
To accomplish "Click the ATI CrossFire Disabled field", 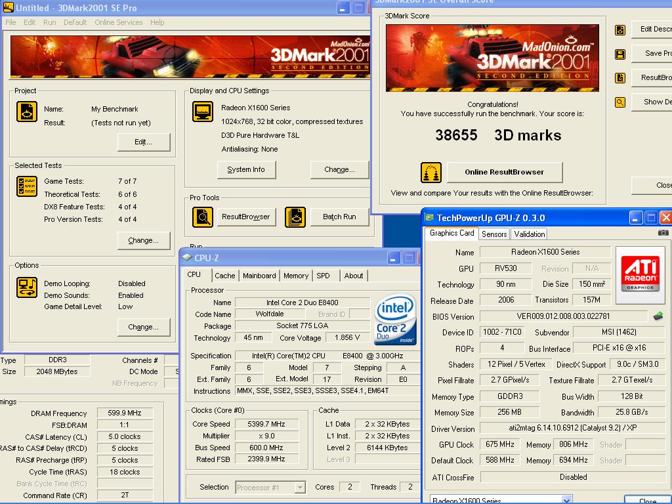I will tap(573, 477).
